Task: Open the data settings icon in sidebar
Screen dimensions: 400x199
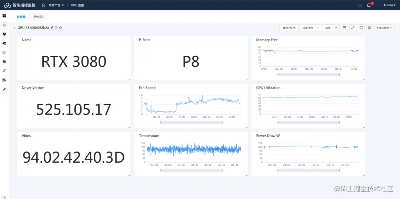Action: (x=4, y=80)
